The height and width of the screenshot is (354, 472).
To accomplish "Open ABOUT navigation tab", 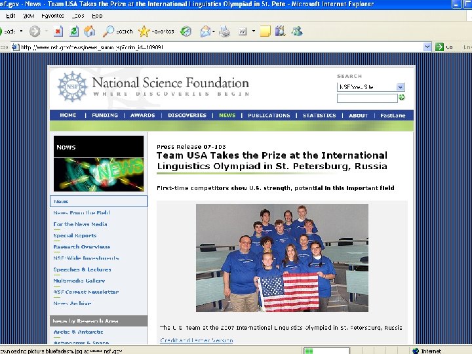I will pyautogui.click(x=358, y=115).
